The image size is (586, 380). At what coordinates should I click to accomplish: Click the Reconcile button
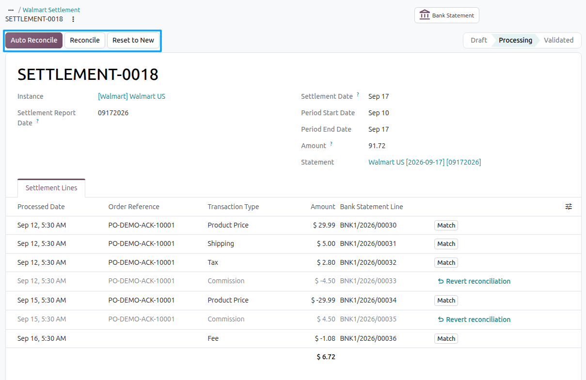[85, 40]
